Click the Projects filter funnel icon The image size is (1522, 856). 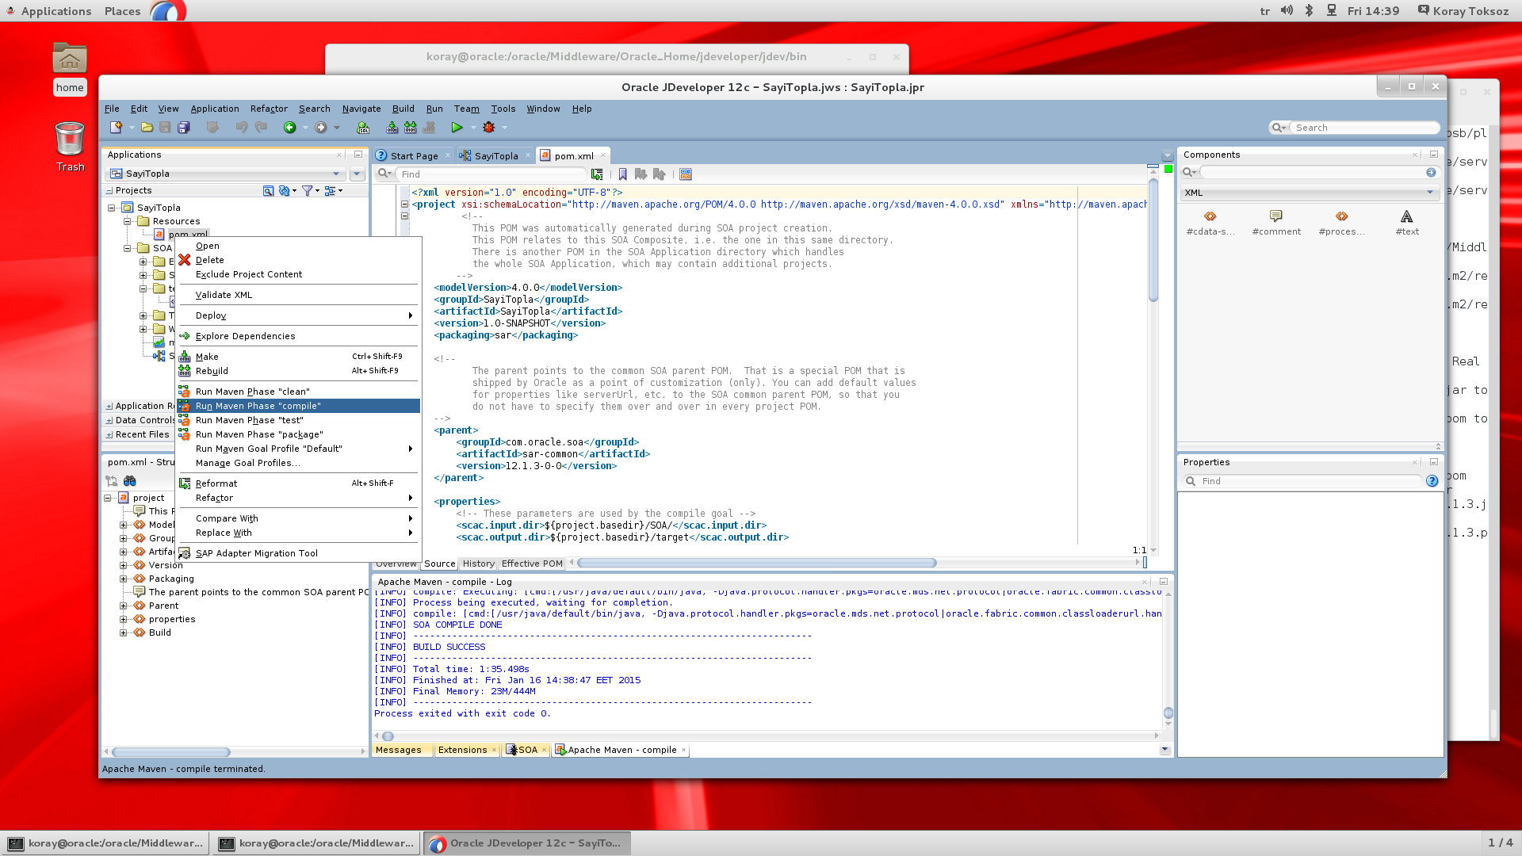coord(307,191)
